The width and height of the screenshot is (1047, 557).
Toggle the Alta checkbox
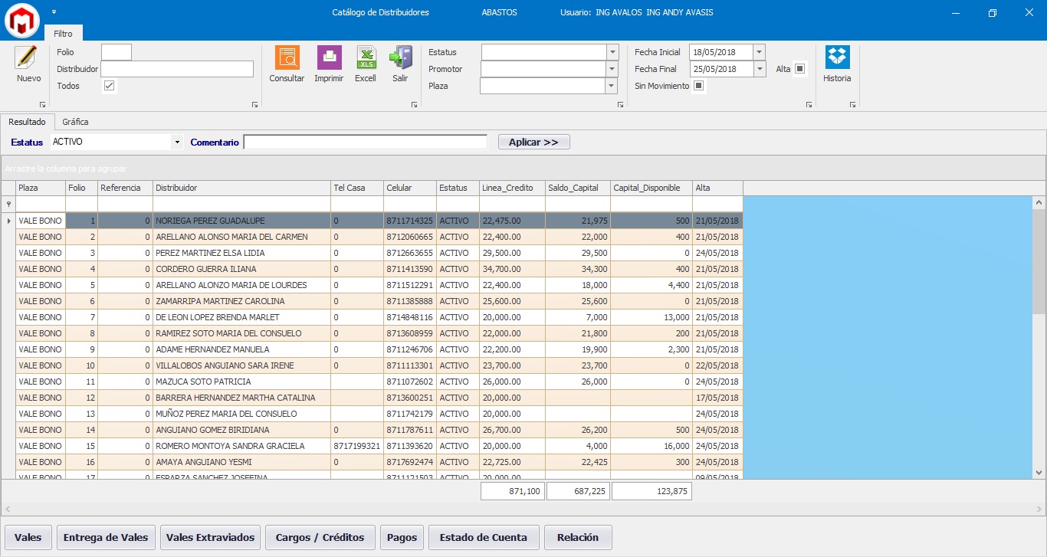[799, 69]
